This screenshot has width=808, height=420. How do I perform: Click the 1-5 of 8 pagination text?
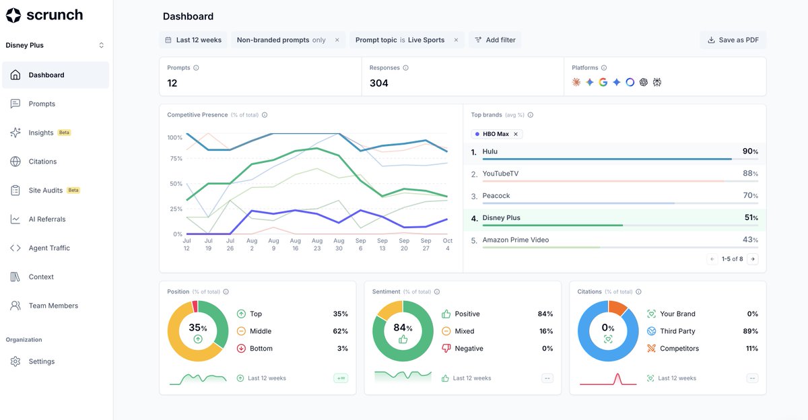point(733,259)
